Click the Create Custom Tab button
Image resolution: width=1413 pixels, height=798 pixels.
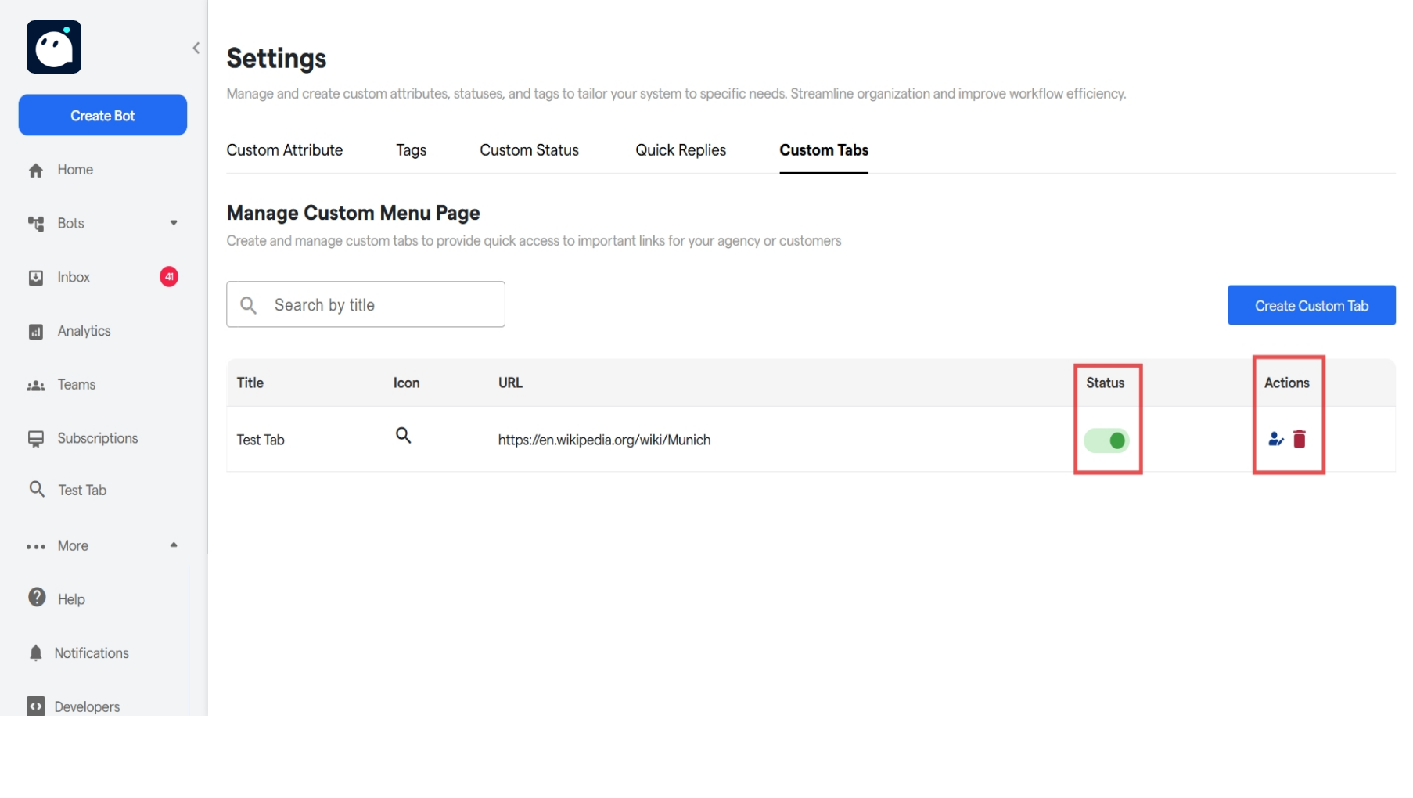[1311, 305]
